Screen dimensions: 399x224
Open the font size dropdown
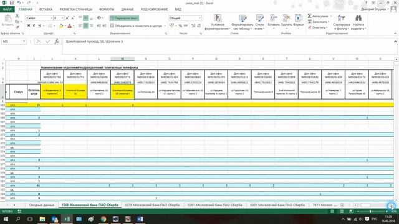point(62,18)
